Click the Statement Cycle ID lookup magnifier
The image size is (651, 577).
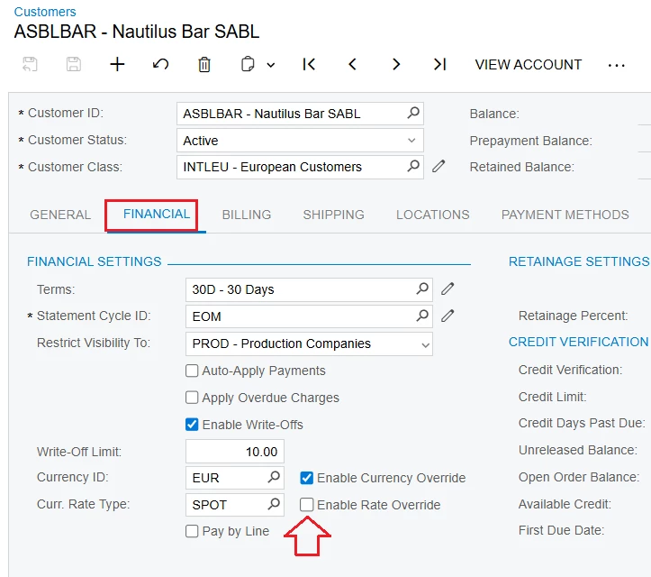click(422, 316)
